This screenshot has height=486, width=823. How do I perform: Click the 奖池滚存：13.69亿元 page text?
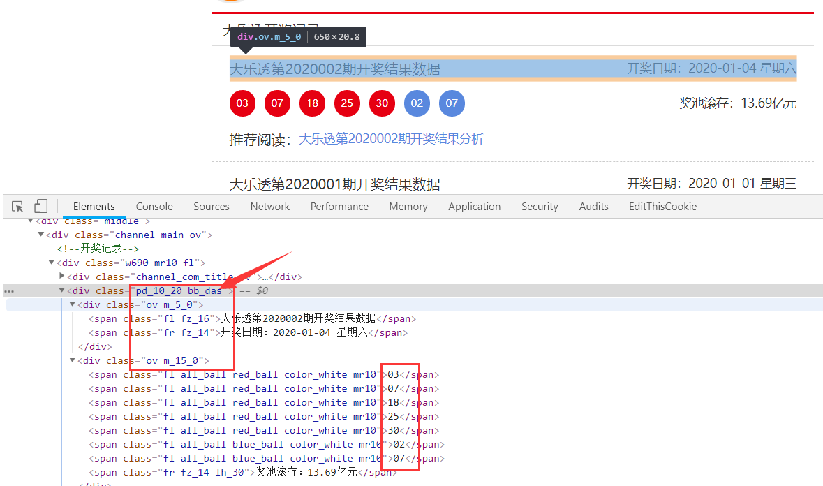point(738,103)
